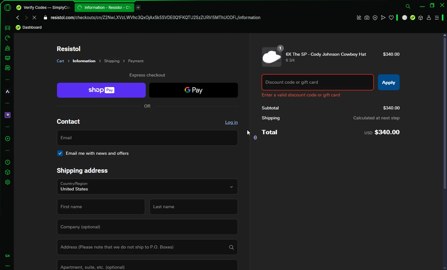Toggle 'Email me with news and offers' checkbox
The height and width of the screenshot is (270, 447).
pyautogui.click(x=60, y=153)
